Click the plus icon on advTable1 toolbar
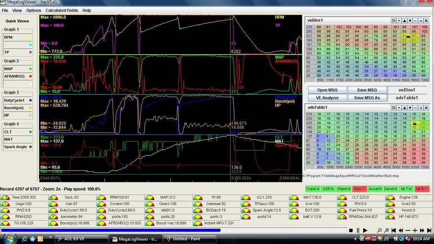 coord(421,108)
